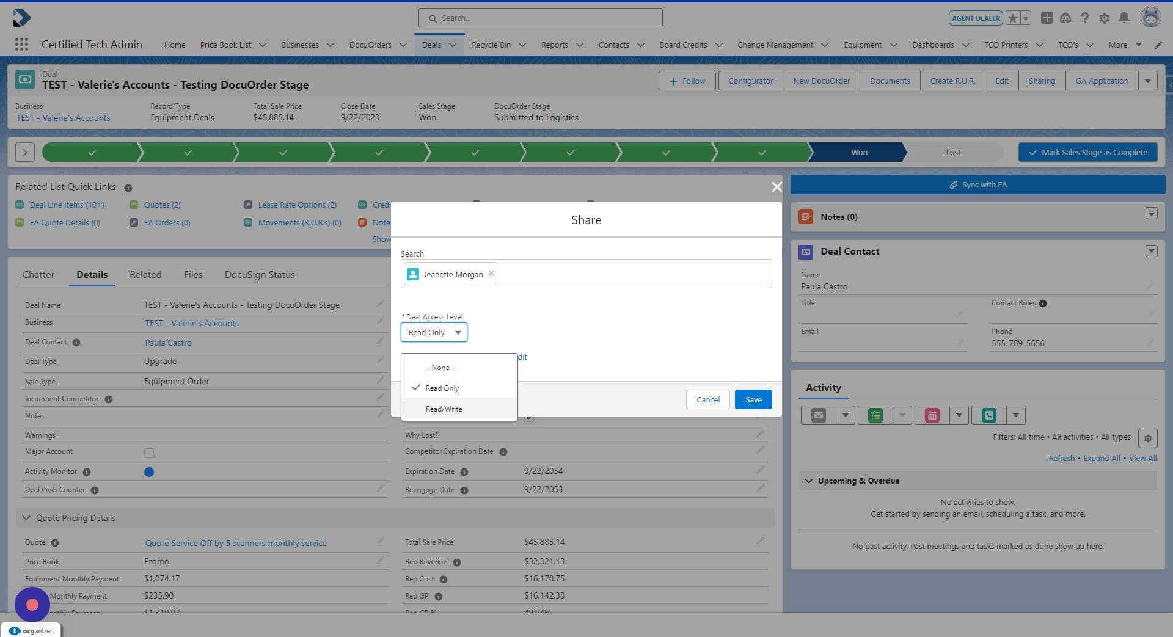The height and width of the screenshot is (637, 1173).
Task: Schedule a new event via calendar icon
Action: point(931,415)
